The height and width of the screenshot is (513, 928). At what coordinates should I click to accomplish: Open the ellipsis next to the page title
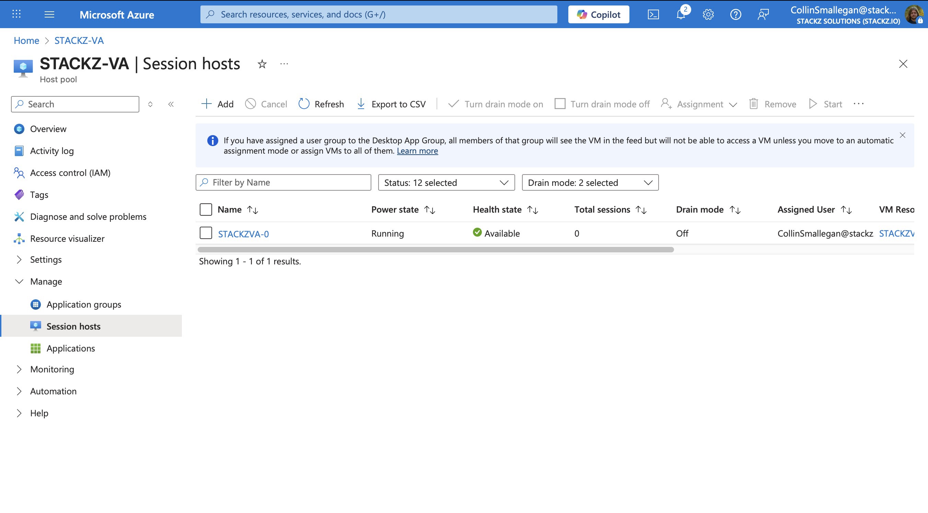(x=284, y=64)
